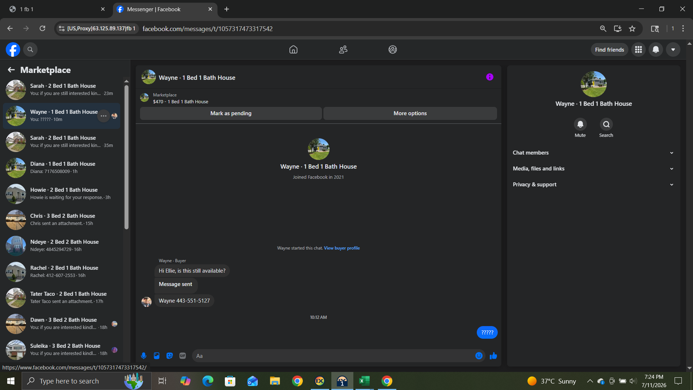Image resolution: width=693 pixels, height=390 pixels.
Task: Open Sarah 2 Bed 1 Bath chat from 23m
Action: click(x=62, y=90)
